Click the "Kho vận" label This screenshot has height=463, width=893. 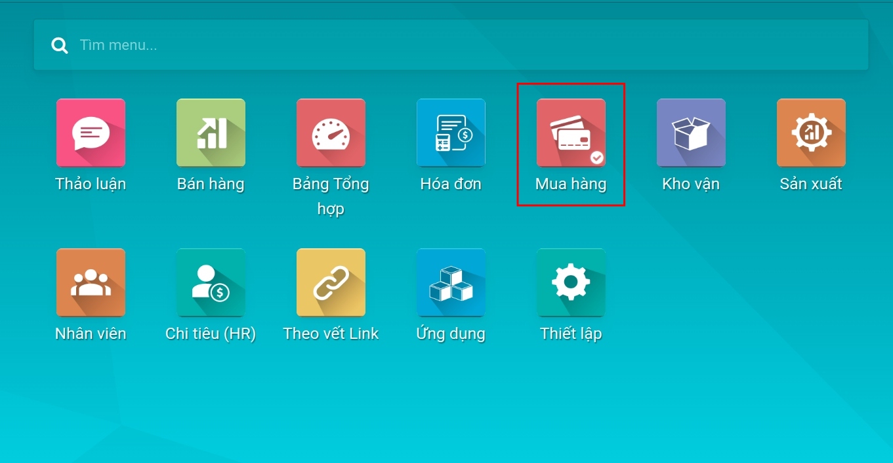tap(691, 184)
